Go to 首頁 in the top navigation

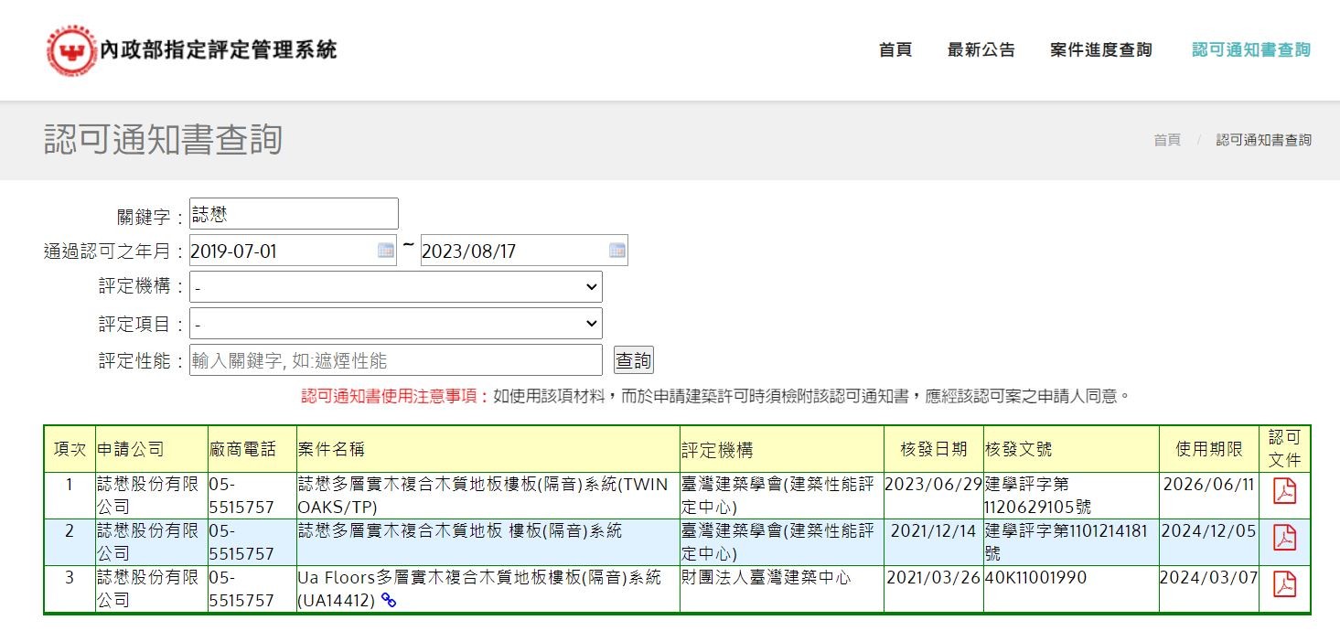(x=895, y=50)
